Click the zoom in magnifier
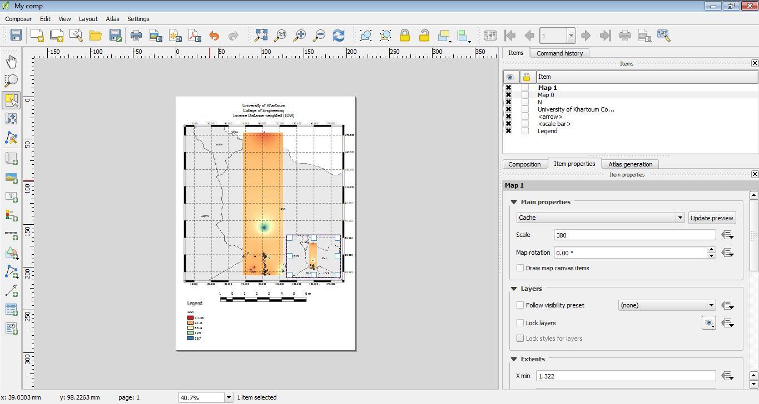The height and width of the screenshot is (404, 759). tap(300, 36)
